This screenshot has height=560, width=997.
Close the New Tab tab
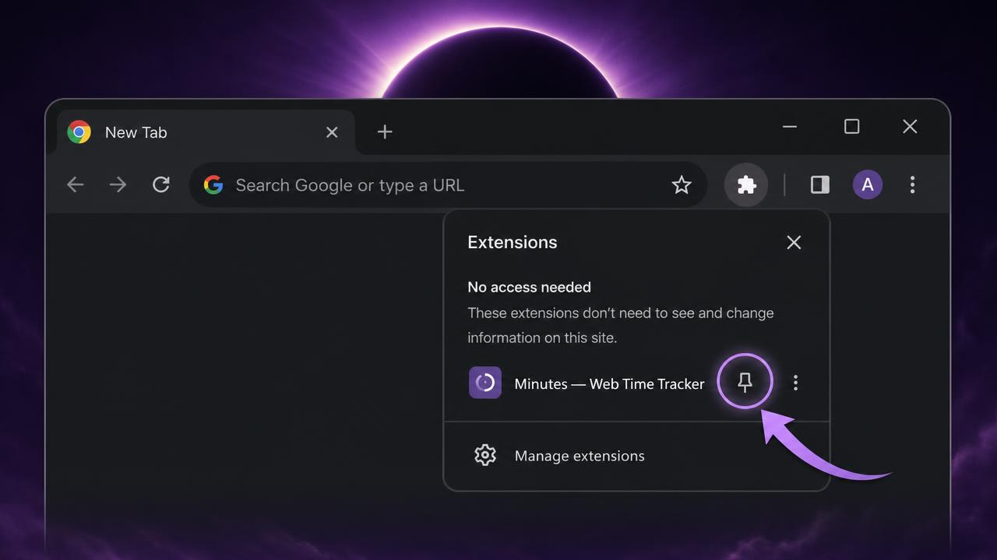(332, 132)
